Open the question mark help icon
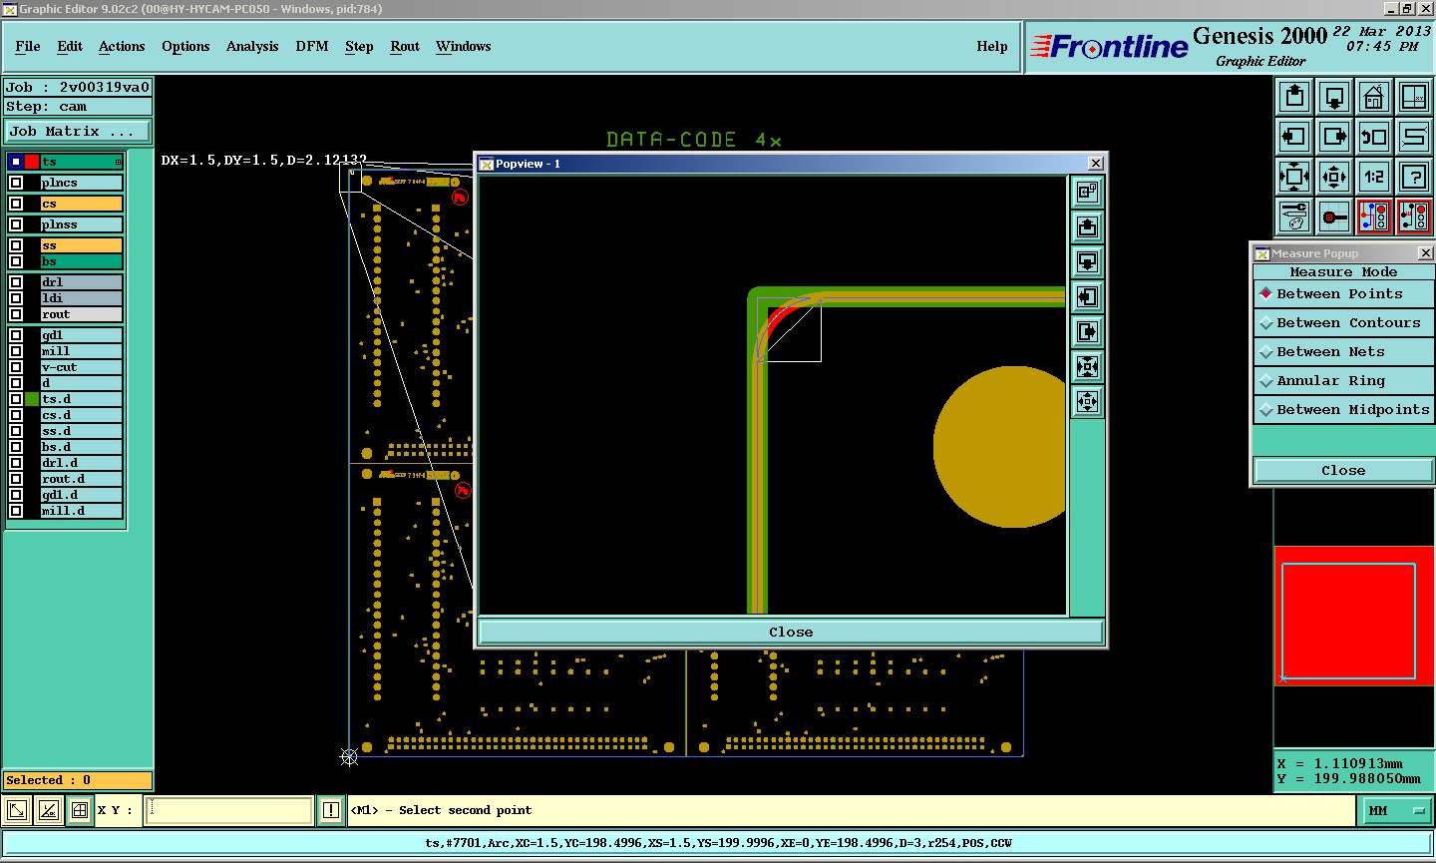1436x863 pixels. coord(1414,177)
